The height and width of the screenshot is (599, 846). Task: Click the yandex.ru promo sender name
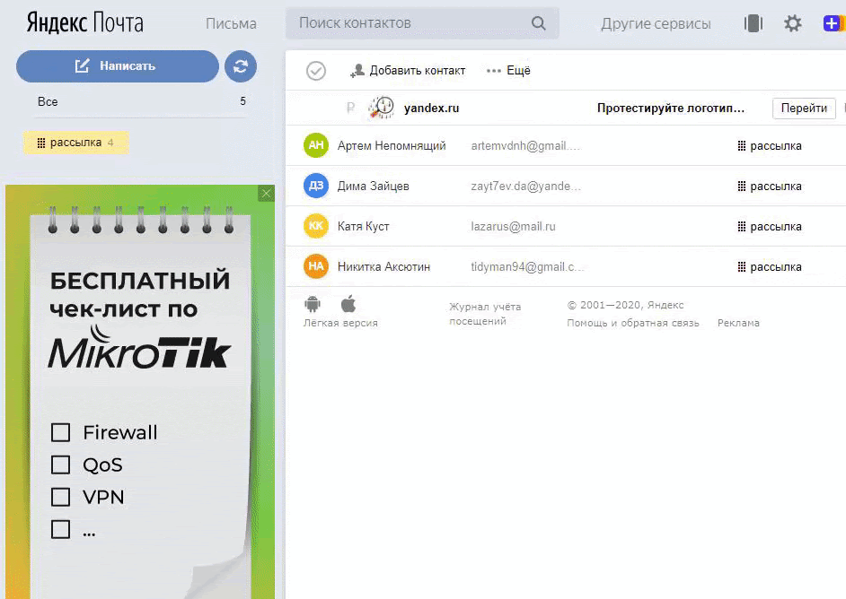[x=432, y=109]
